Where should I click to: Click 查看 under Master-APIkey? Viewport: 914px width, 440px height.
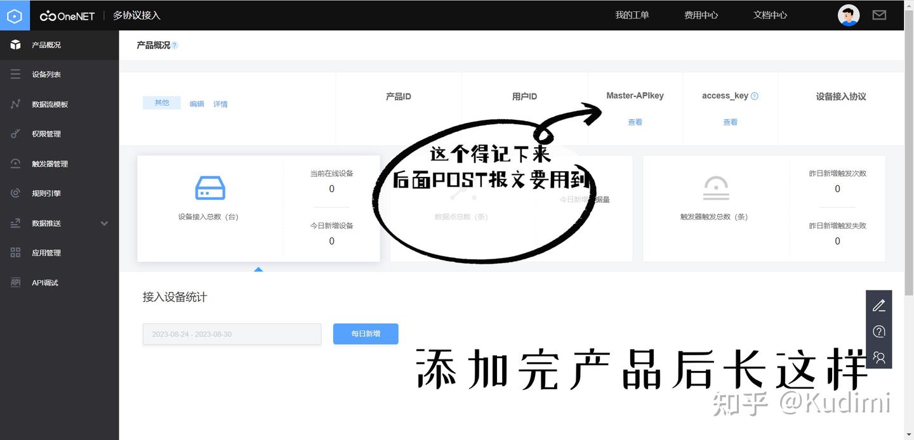635,122
